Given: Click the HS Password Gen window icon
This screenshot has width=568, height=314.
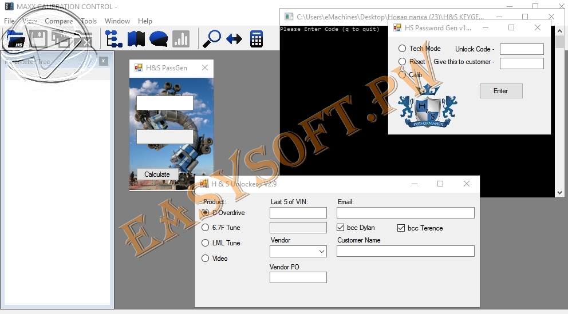Looking at the screenshot, I should tap(397, 27).
